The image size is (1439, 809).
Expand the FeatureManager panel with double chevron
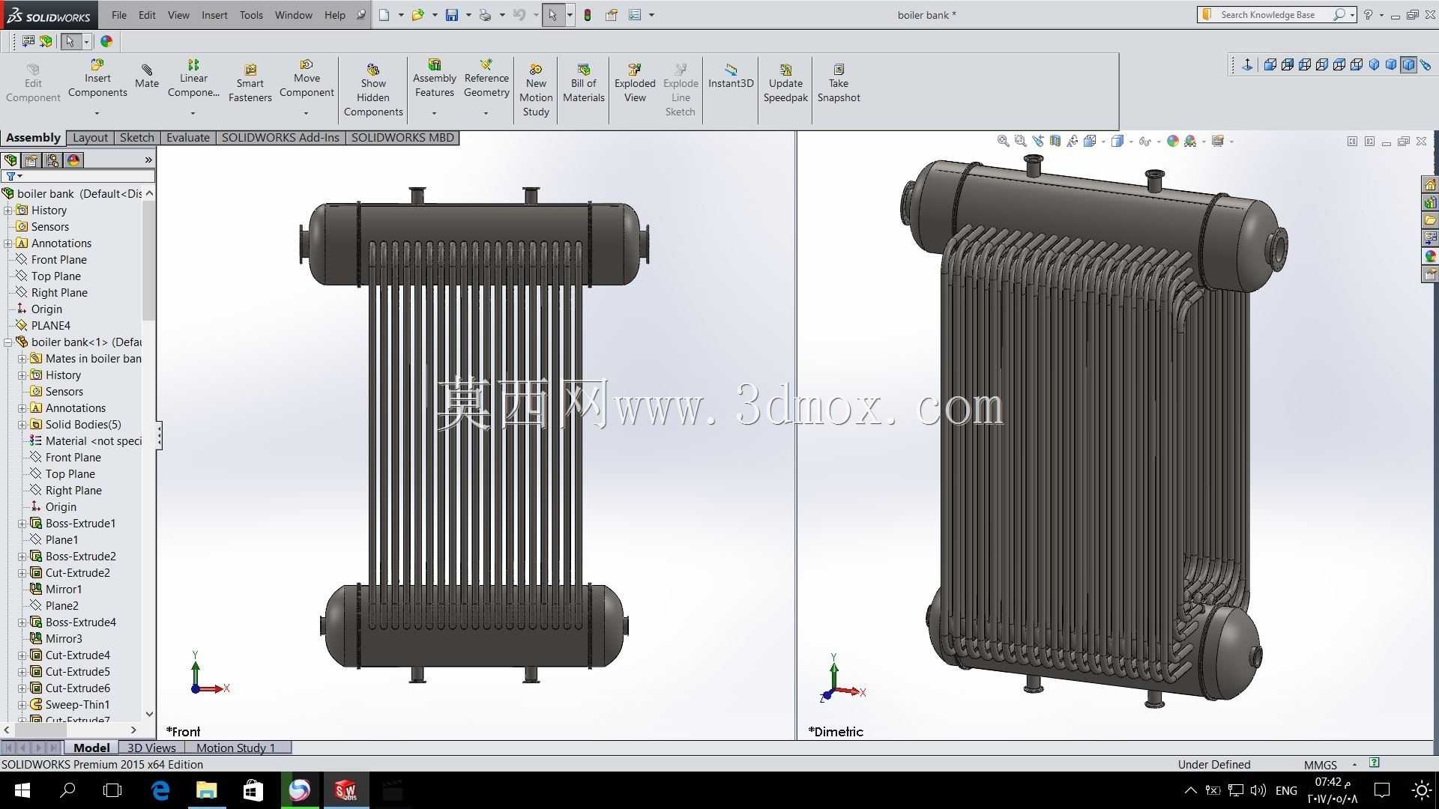pos(148,160)
